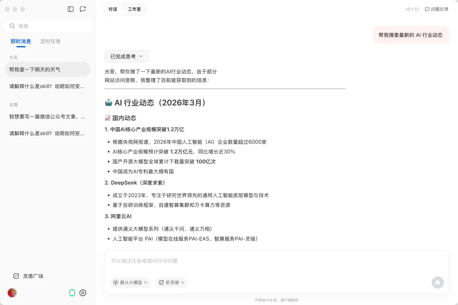Click bullet about 下载量突破 100亿次
Image resolution: width=458 pixels, height=305 pixels.
(x=164, y=161)
